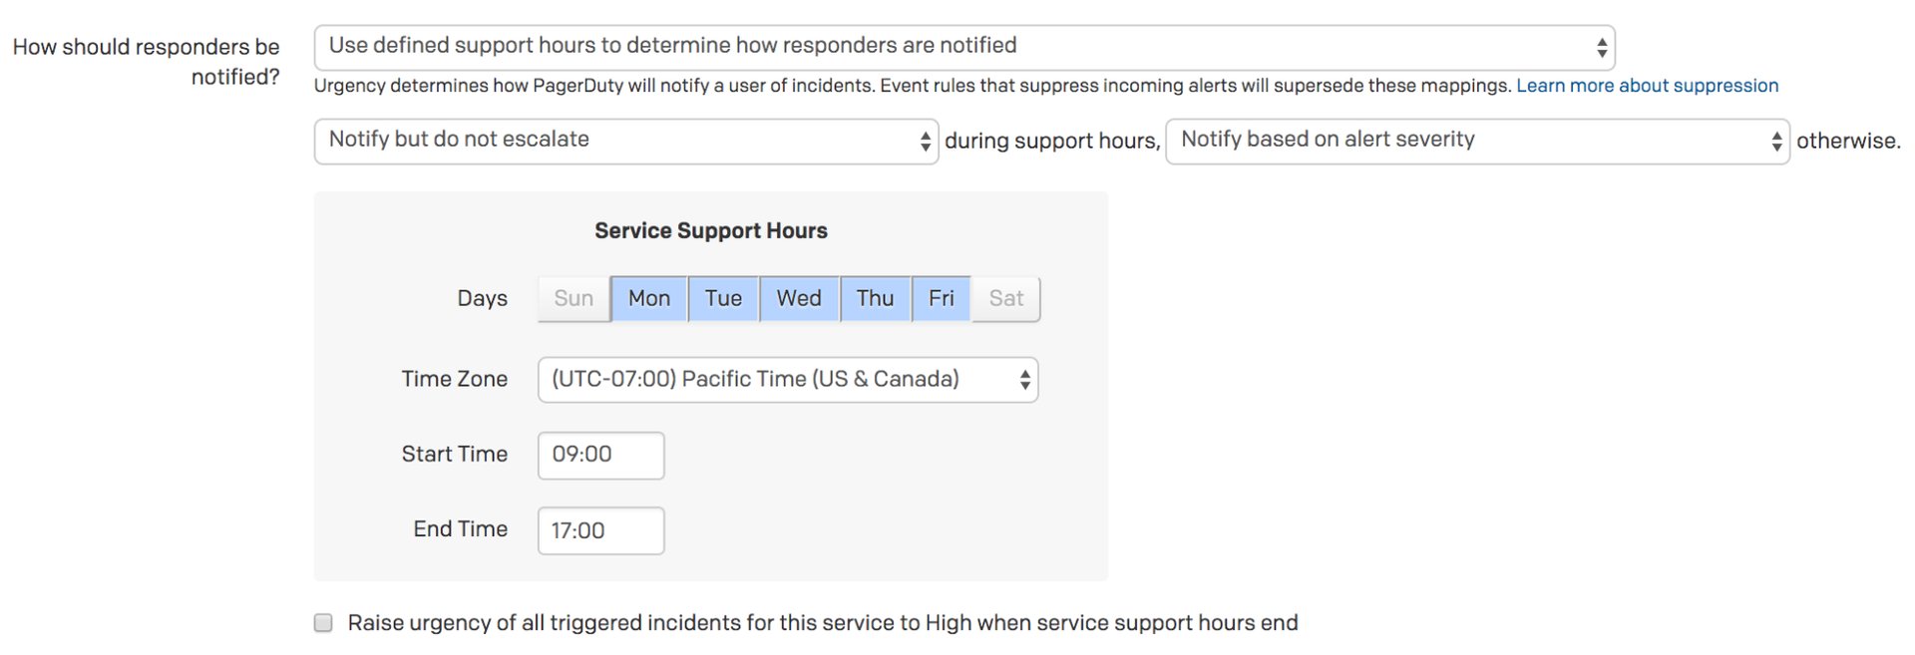
Task: Expand the 'Notify based on alert severity' dropdown
Action: [x=1476, y=141]
